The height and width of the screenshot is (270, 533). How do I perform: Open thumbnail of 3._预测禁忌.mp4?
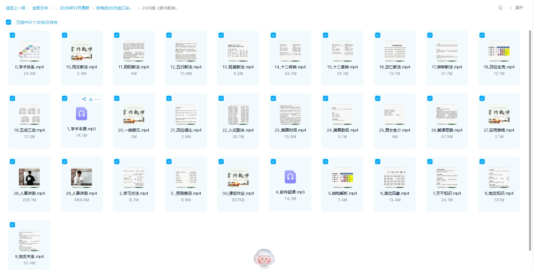[186, 178]
